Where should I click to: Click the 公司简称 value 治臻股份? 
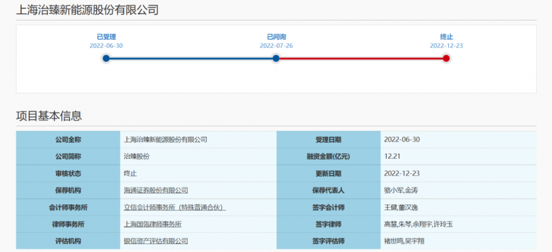[137, 157]
